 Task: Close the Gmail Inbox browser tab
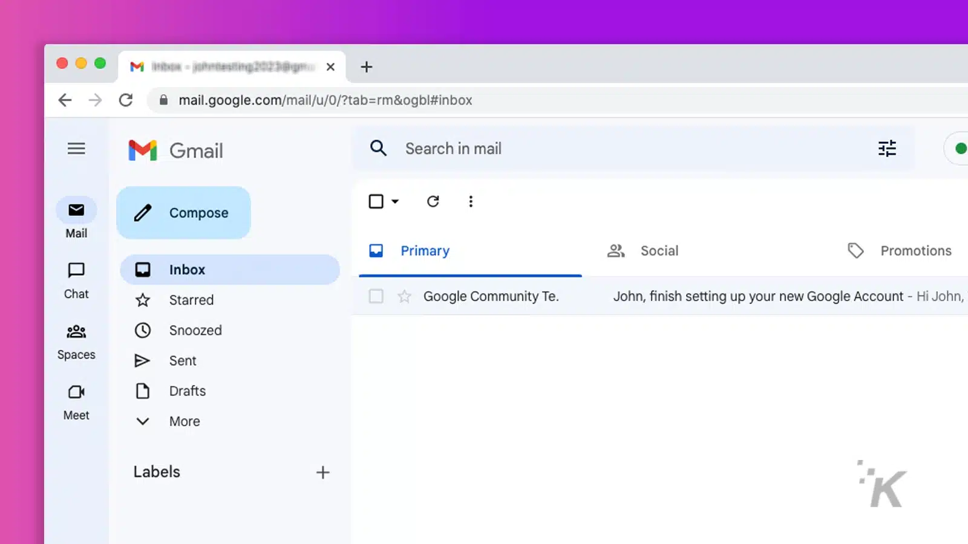pyautogui.click(x=330, y=67)
